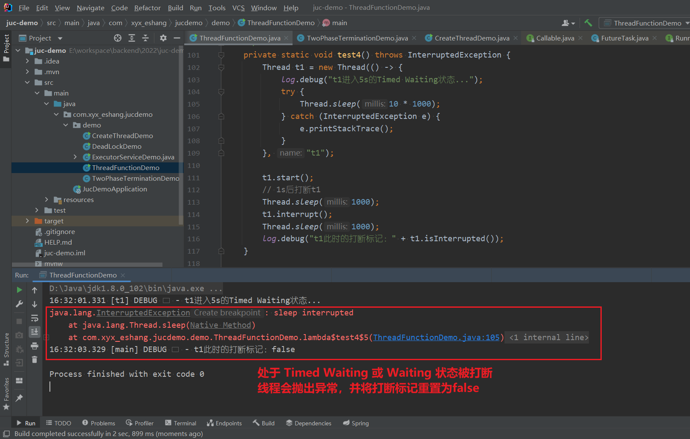The width and height of the screenshot is (690, 439).
Task: Open the Terminal tool window
Action: tap(180, 423)
